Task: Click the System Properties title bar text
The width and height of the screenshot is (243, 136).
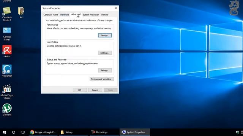Action: click(x=52, y=8)
